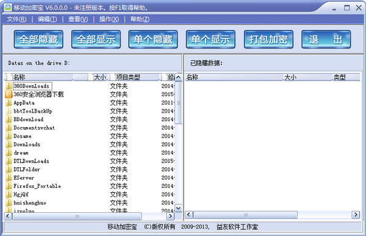The height and width of the screenshot is (236, 366).
Task: Click the 退出 button
Action: (326, 40)
